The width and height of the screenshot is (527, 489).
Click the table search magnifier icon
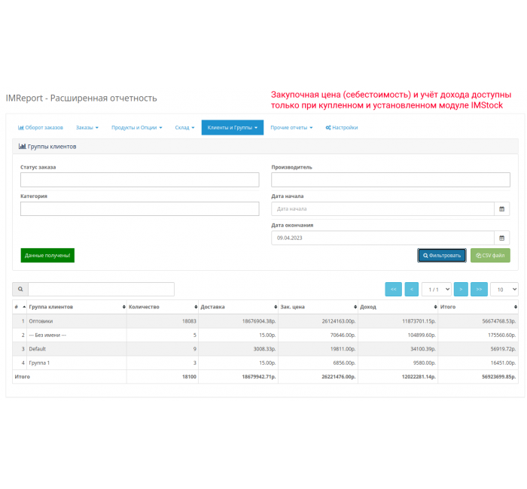pos(20,289)
